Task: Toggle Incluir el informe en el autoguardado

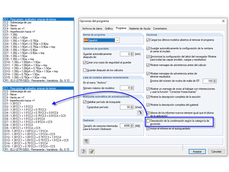Action: (x=148, y=129)
